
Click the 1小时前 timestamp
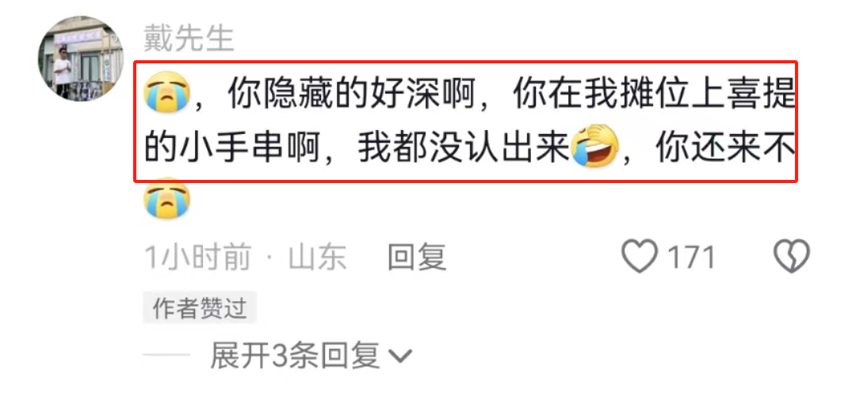coord(197,257)
